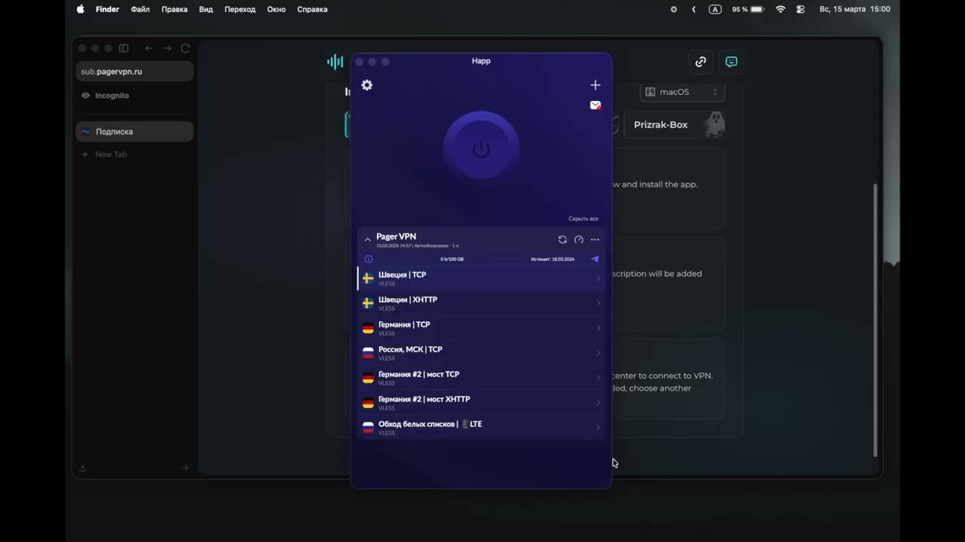Screen dimensions: 965x542
Task: Reload the browser page
Action: 185,48
